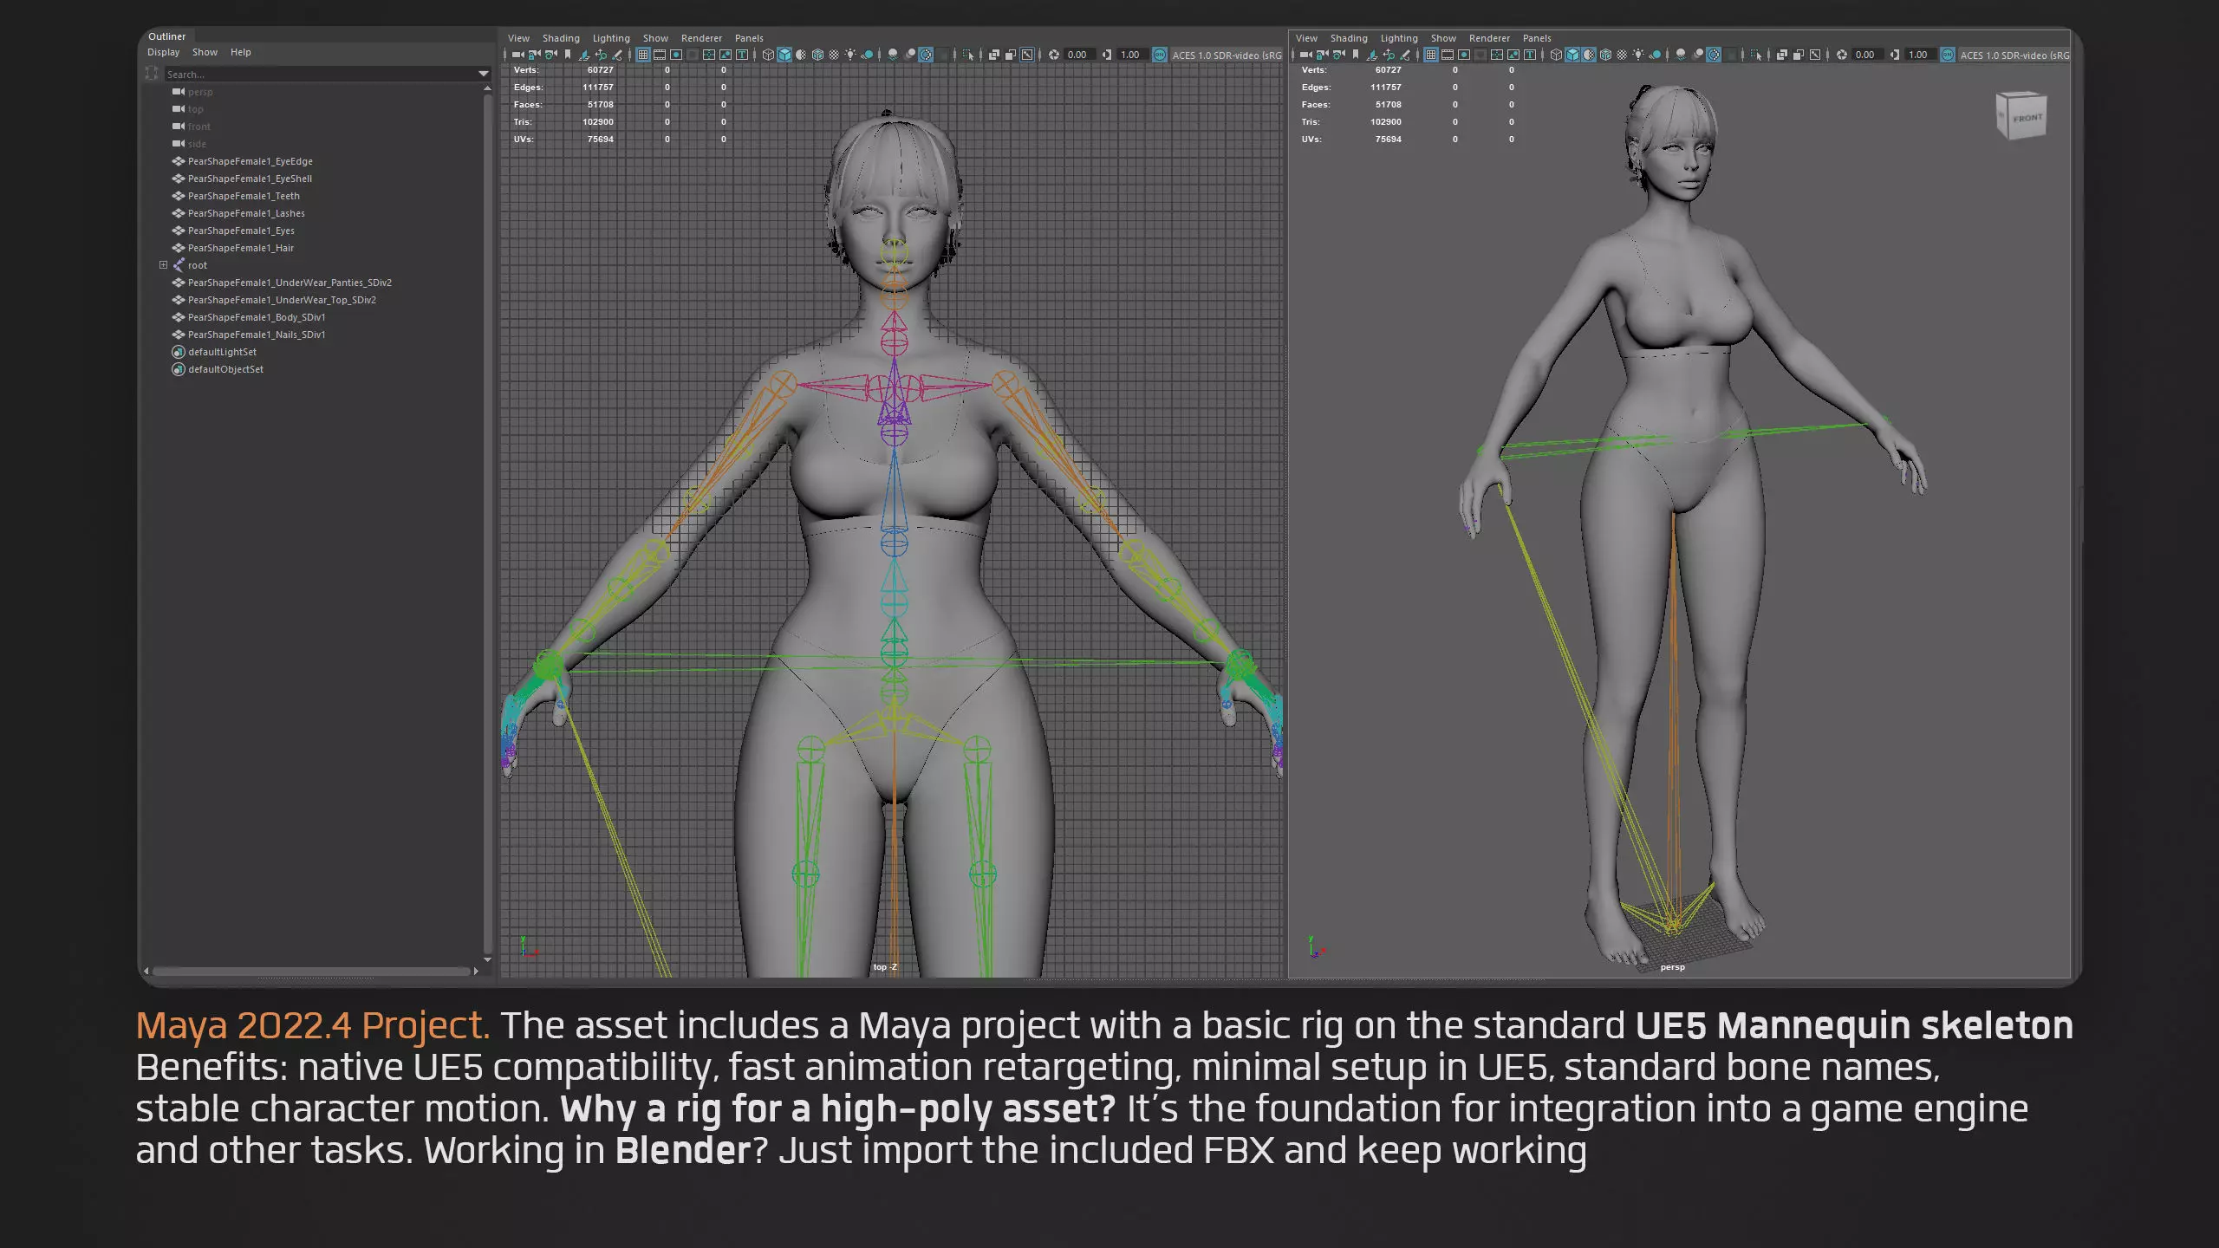This screenshot has width=2219, height=1248.
Task: Select PearShapeFemale1_Body_SDiv1 in Outliner
Action: 256,317
